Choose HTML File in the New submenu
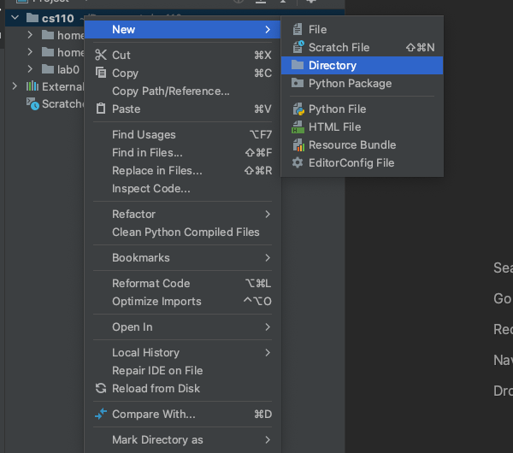This screenshot has height=453, width=513. (362, 126)
